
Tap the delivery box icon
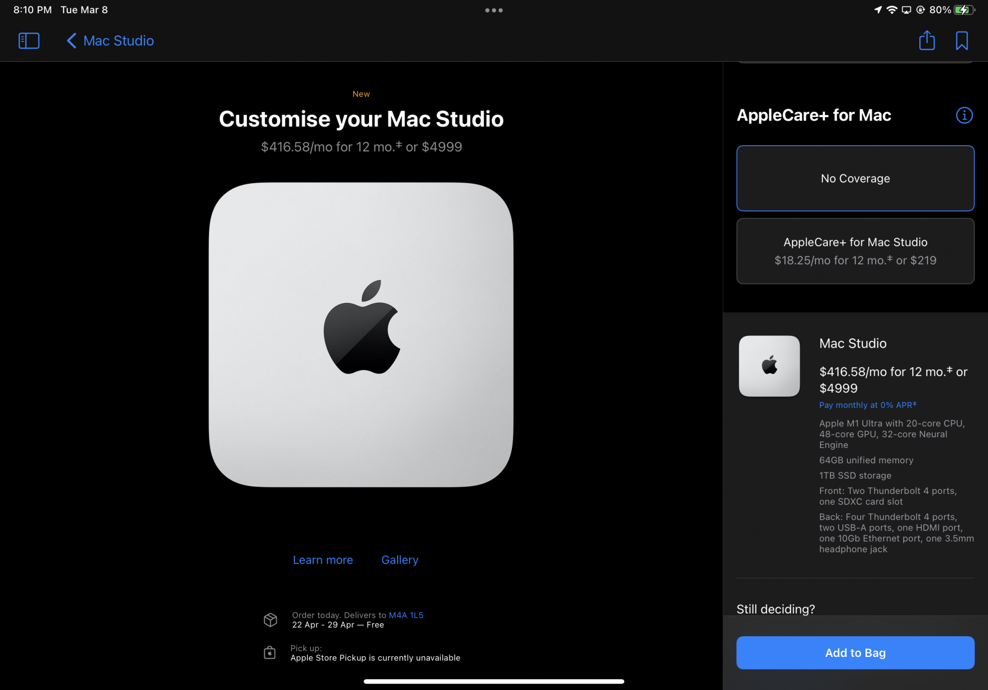pos(270,619)
